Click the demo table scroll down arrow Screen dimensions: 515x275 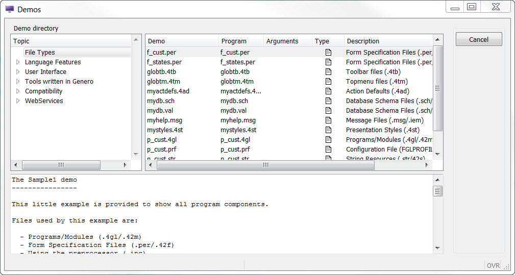point(437,154)
